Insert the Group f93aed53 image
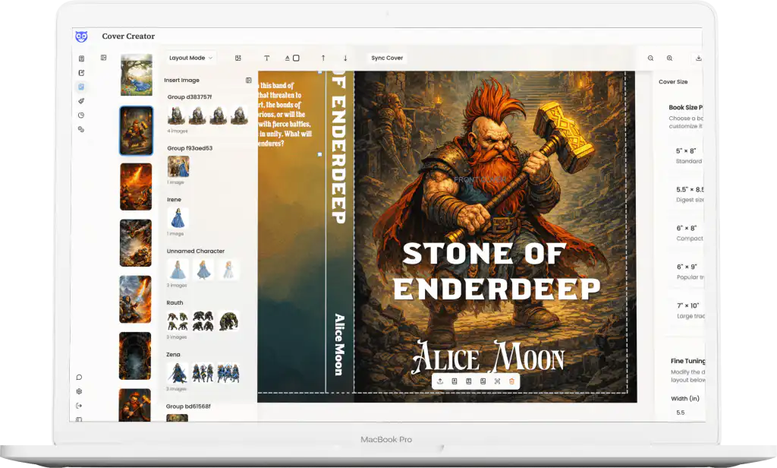 pos(178,166)
